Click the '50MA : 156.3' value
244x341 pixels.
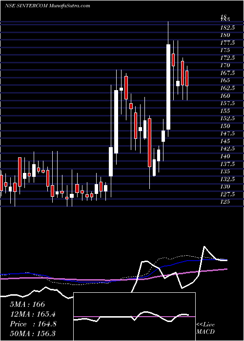pos(33,334)
